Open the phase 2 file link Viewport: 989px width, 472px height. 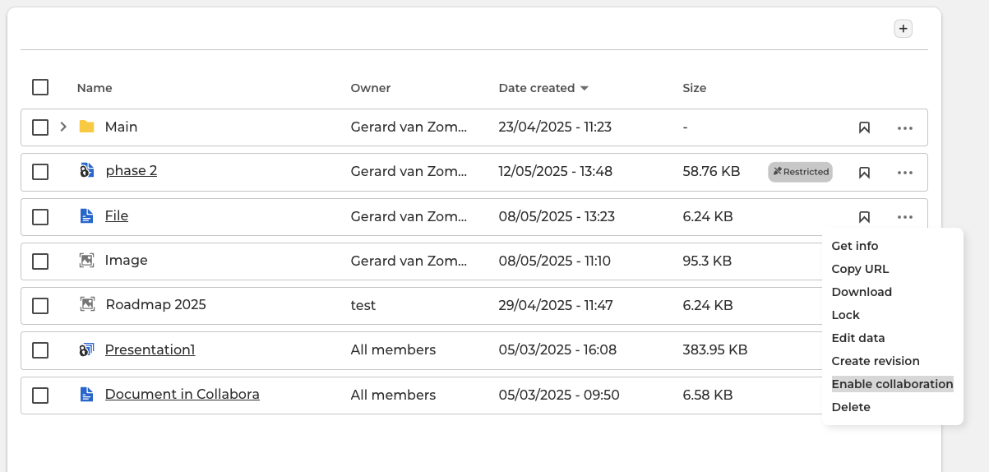[132, 171]
